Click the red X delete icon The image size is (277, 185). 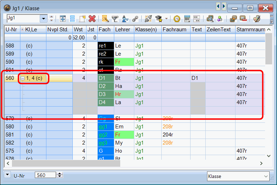(x=92, y=19)
